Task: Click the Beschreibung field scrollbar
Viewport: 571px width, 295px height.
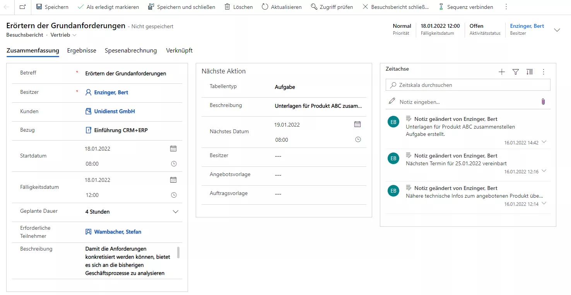Action: click(x=178, y=253)
